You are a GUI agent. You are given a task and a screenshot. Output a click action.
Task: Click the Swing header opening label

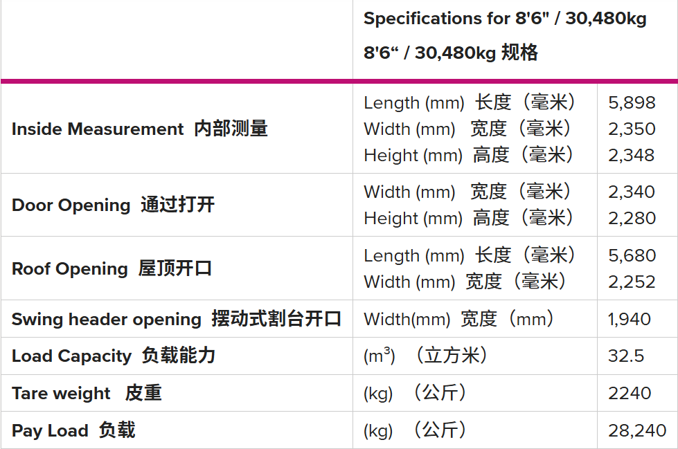(177, 320)
